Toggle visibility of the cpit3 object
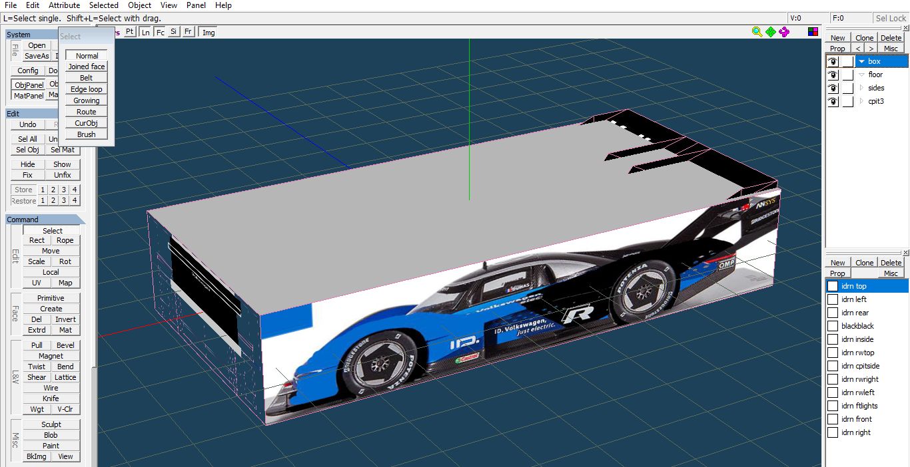Viewport: 910px width, 467px height. tap(833, 102)
